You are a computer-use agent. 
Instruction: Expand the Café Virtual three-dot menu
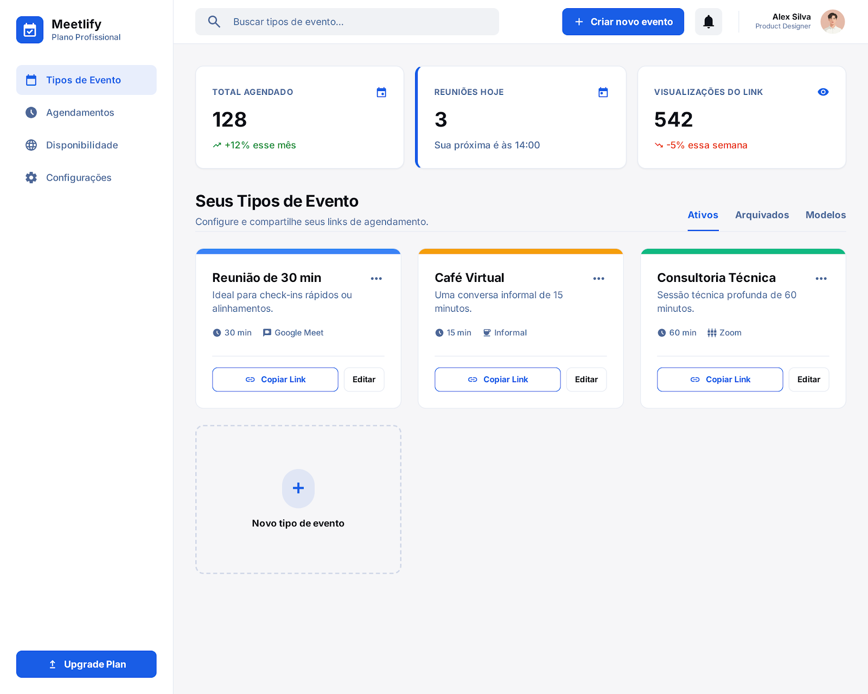[x=599, y=279]
